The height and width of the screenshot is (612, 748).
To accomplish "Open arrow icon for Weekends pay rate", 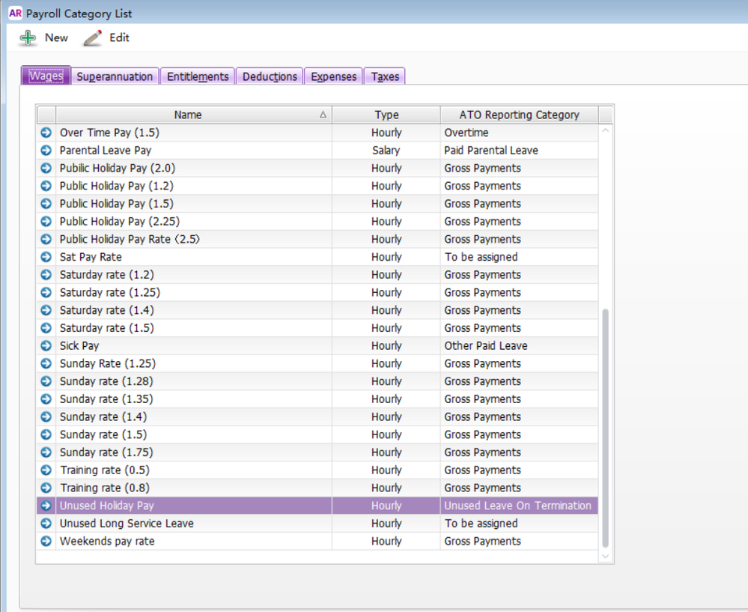I will [46, 542].
